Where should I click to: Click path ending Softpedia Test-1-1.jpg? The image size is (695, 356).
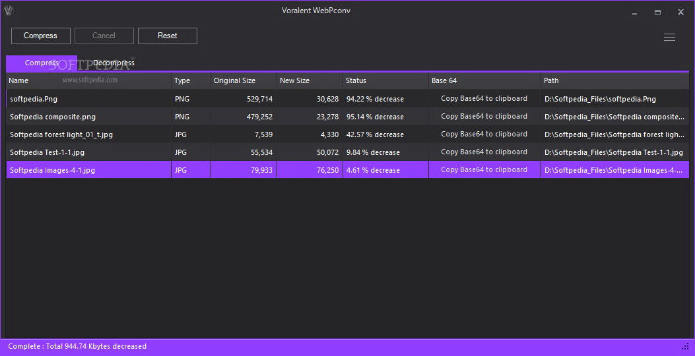(614, 152)
